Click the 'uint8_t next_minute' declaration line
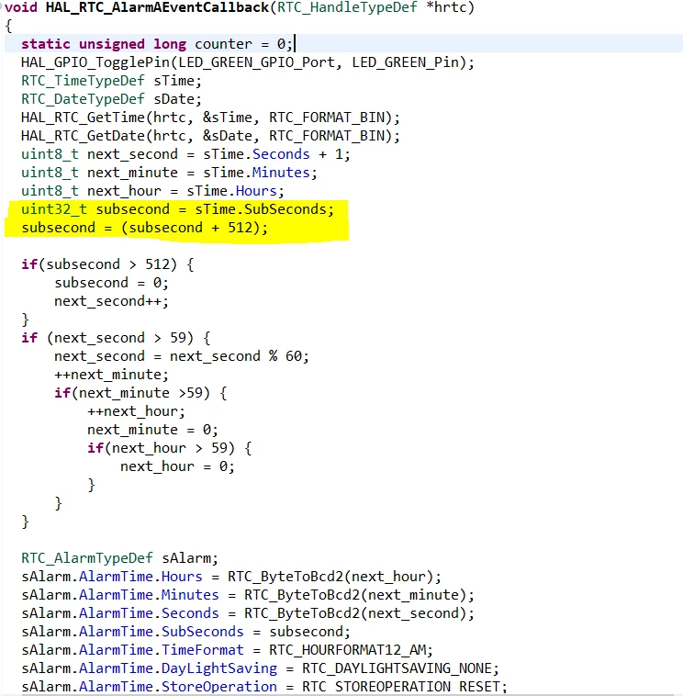Screen dimensions: 683x696 (x=169, y=173)
